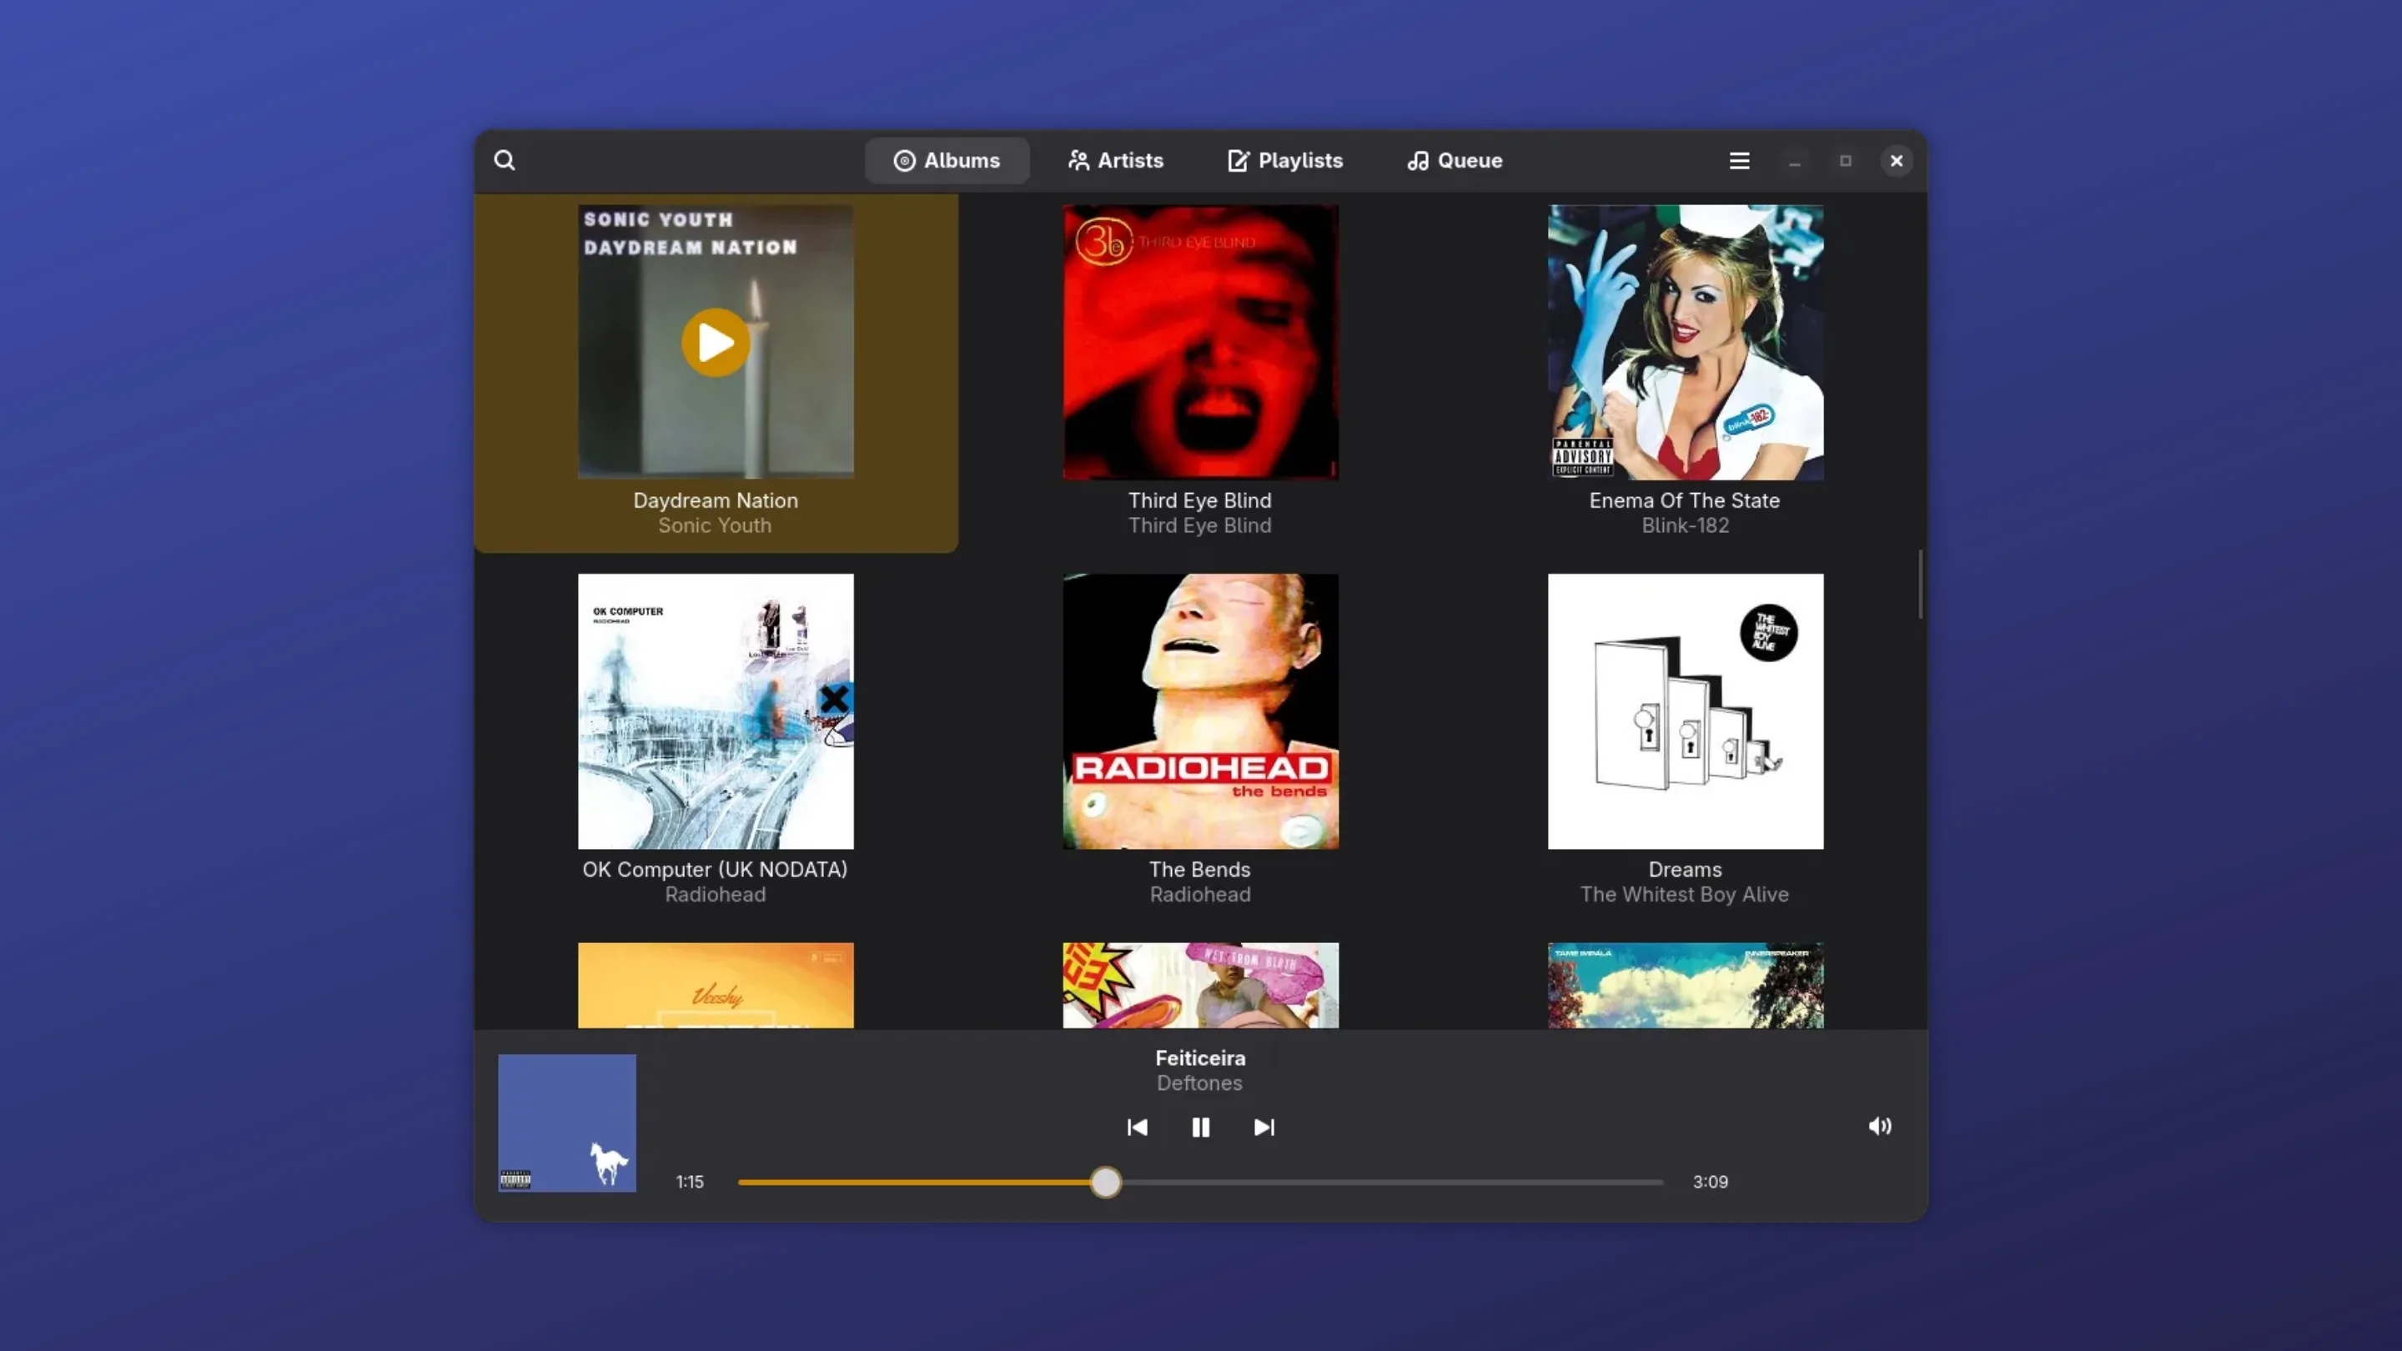Switch to the Artists tab
This screenshot has height=1351, width=2402.
[x=1115, y=160]
